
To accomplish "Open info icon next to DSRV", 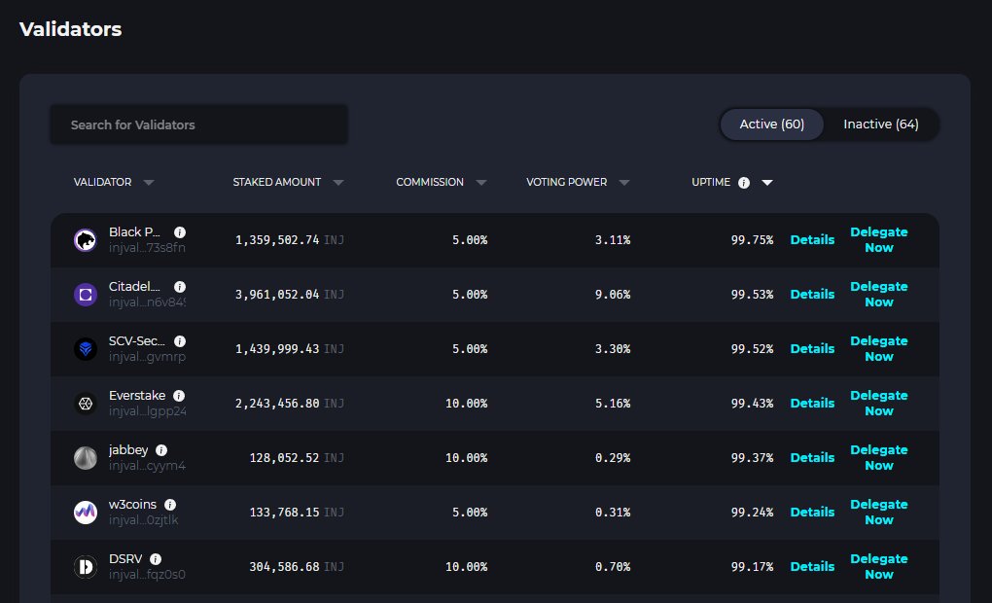I will (156, 558).
